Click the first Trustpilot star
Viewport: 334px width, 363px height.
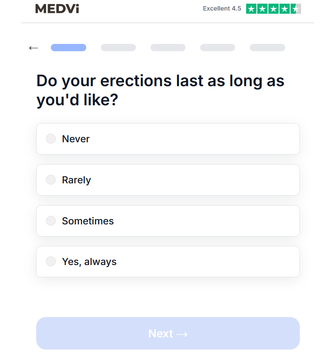251,9
